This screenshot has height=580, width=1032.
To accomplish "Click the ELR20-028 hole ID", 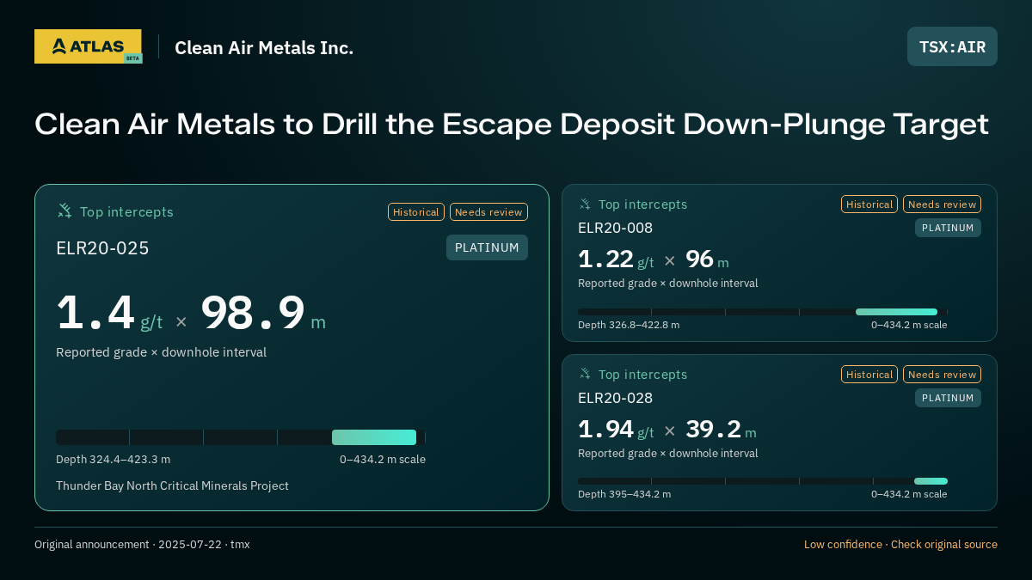I will tap(615, 398).
